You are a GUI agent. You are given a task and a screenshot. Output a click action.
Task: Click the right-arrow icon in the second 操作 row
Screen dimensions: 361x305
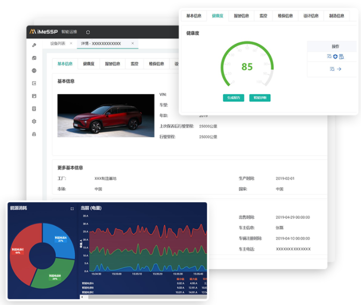pos(339,69)
